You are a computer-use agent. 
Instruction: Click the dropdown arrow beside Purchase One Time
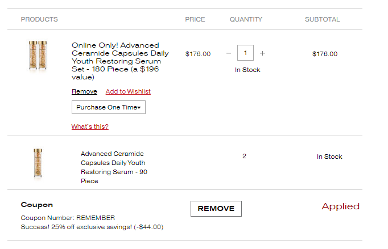(x=139, y=108)
